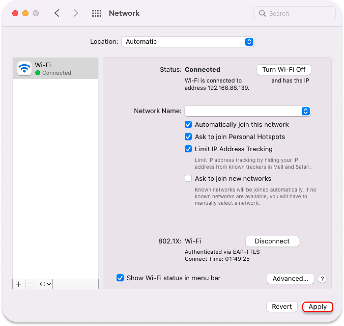Click the Wi-Fi icon in the sidebar
This screenshot has width=344, height=326.
pyautogui.click(x=24, y=69)
